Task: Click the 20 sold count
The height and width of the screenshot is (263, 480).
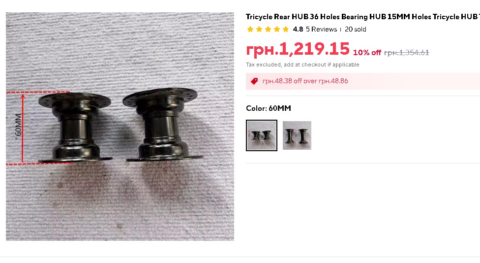Action: point(356,29)
